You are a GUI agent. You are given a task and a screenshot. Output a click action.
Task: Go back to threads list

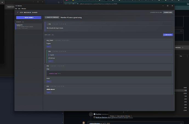click(x=52, y=17)
